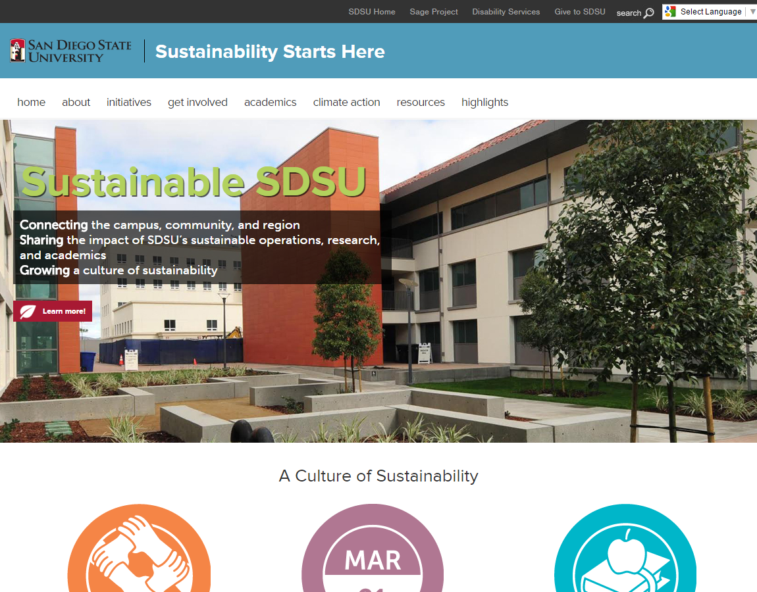Visit the Disability Services link
The height and width of the screenshot is (592, 757).
coord(506,12)
